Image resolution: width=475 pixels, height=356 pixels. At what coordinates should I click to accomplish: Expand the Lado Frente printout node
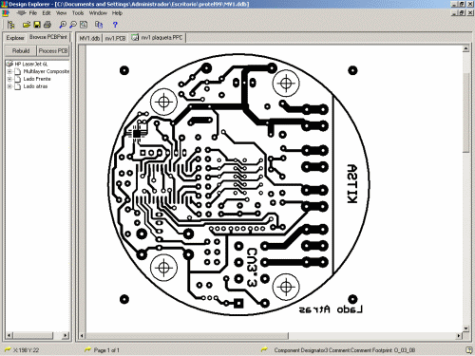pyautogui.click(x=9, y=79)
